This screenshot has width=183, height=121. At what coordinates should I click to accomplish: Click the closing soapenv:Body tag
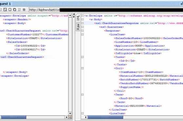(15, 72)
